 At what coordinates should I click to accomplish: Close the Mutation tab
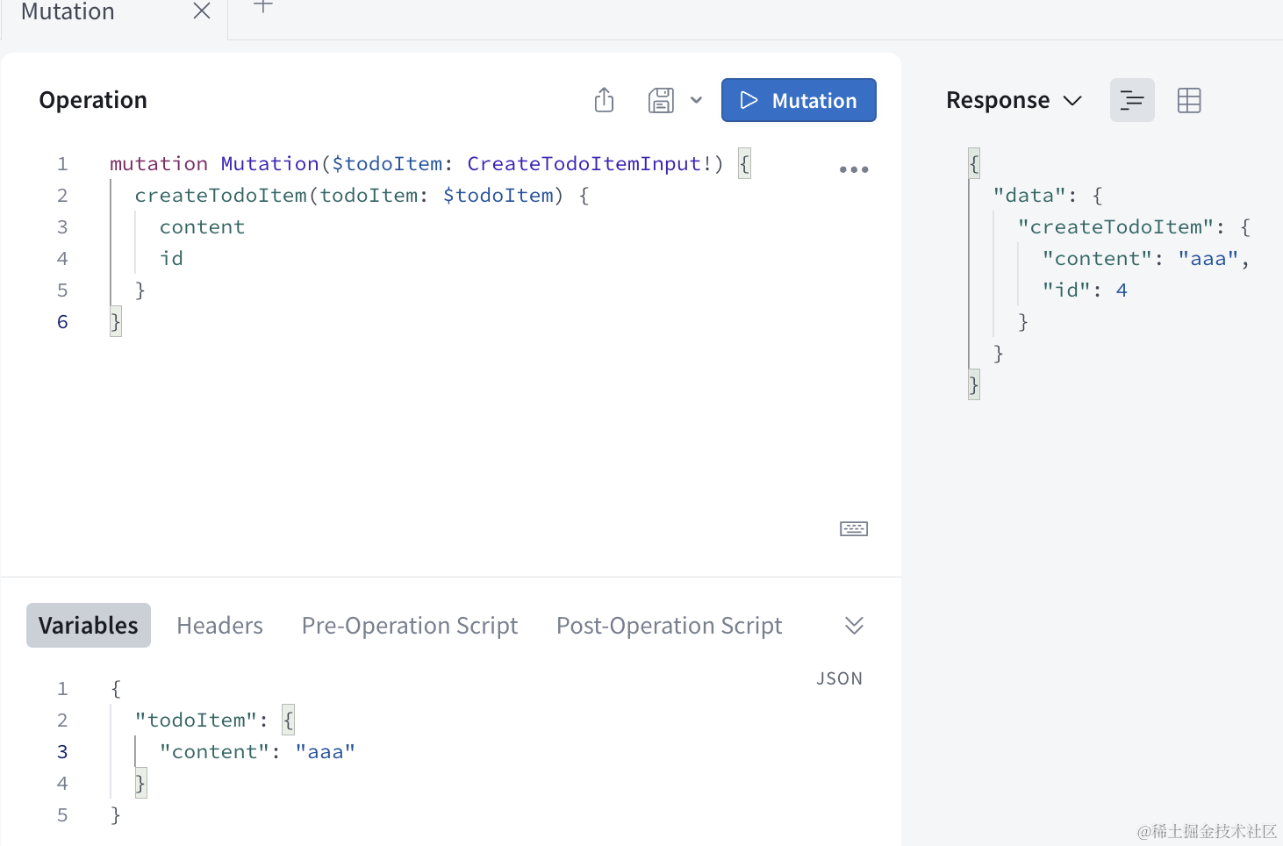coord(202,11)
